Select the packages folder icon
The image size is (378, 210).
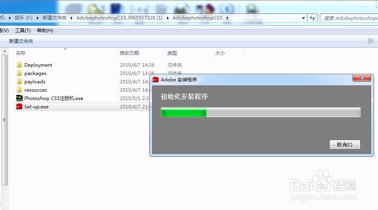click(x=19, y=73)
